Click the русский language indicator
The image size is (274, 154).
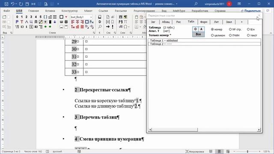click(x=57, y=151)
